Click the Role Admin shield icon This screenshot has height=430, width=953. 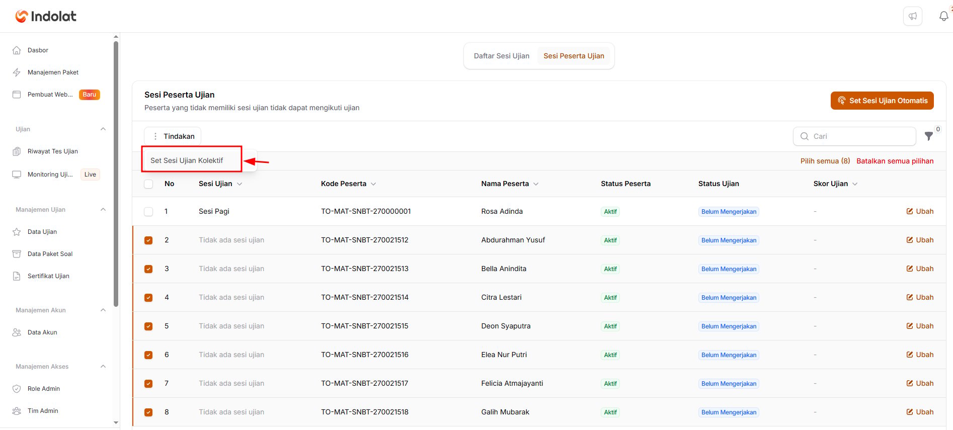coord(17,389)
